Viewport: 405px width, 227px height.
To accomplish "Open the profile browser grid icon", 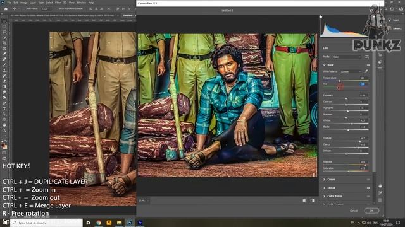I will click(x=367, y=57).
